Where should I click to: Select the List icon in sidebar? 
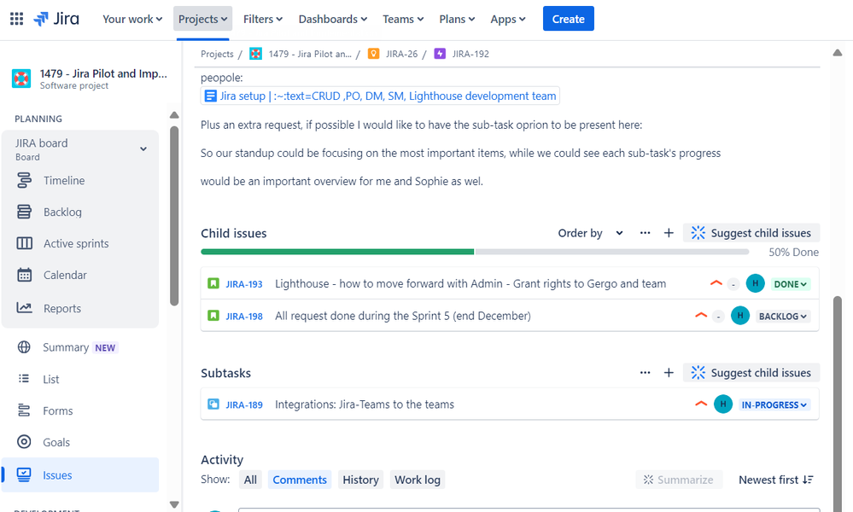pos(24,379)
